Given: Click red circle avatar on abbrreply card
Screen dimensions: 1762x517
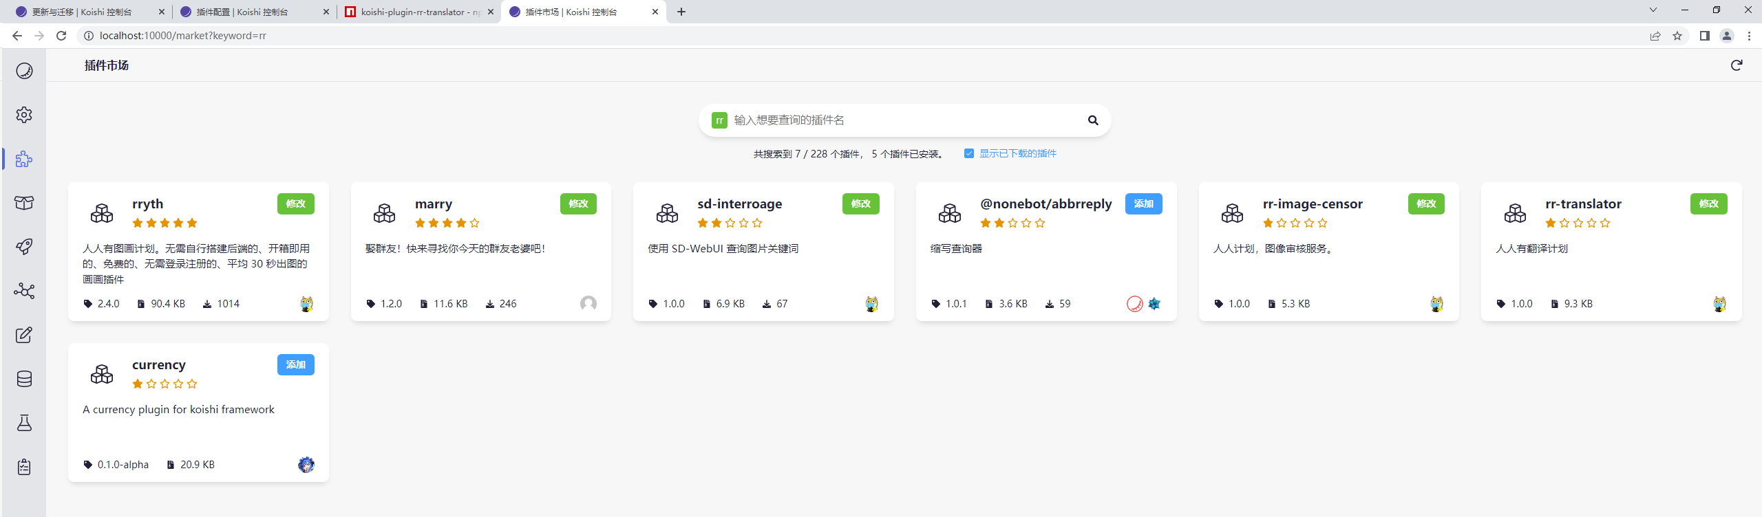Looking at the screenshot, I should coord(1135,304).
